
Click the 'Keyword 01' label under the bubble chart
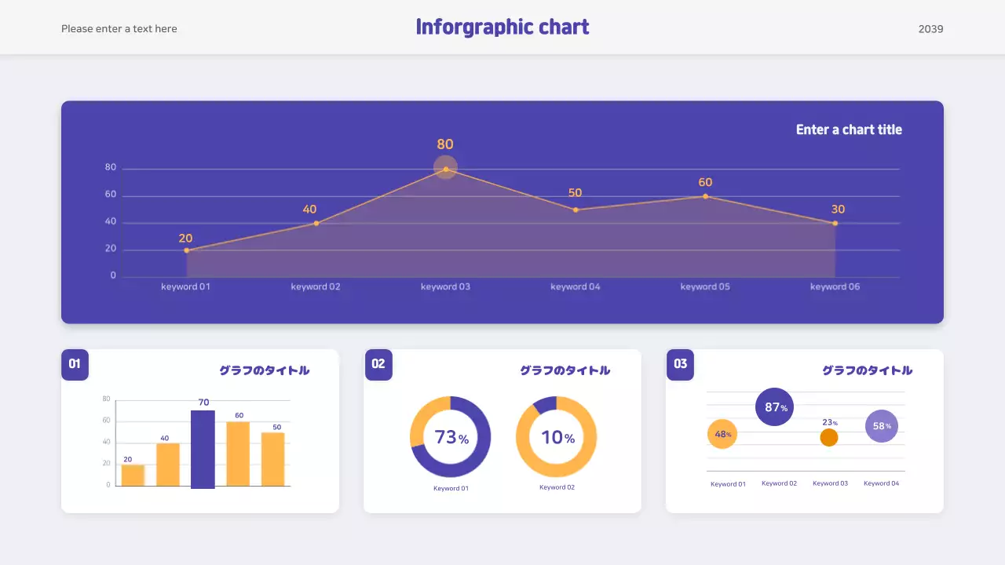[x=728, y=484]
